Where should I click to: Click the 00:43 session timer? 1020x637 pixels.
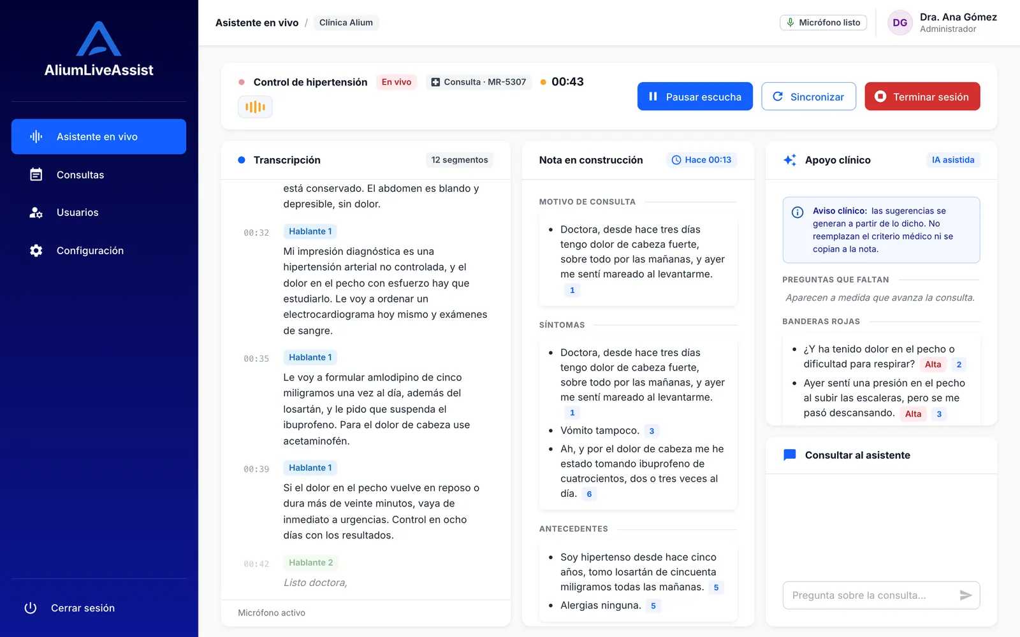pos(567,82)
